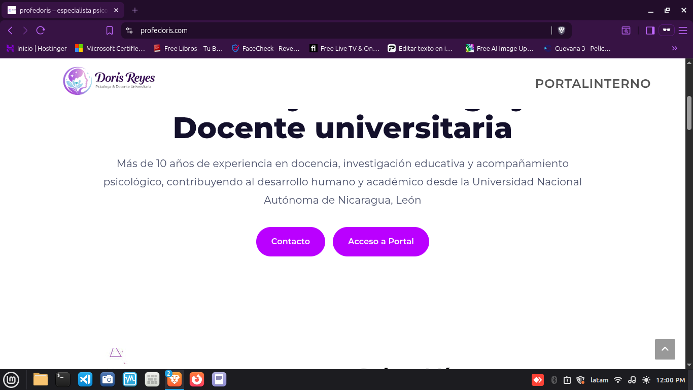Open the brightness sun tray icon
Image resolution: width=693 pixels, height=390 pixels.
point(646,380)
